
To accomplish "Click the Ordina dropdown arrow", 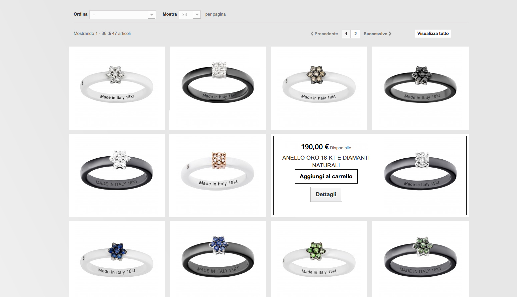I will [152, 15].
